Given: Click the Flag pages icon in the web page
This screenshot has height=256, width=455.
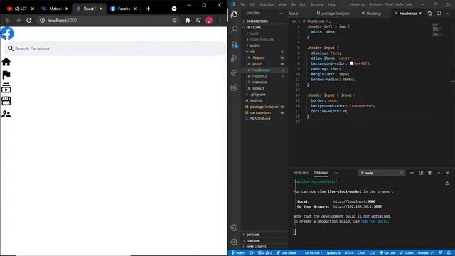Looking at the screenshot, I should [x=6, y=75].
